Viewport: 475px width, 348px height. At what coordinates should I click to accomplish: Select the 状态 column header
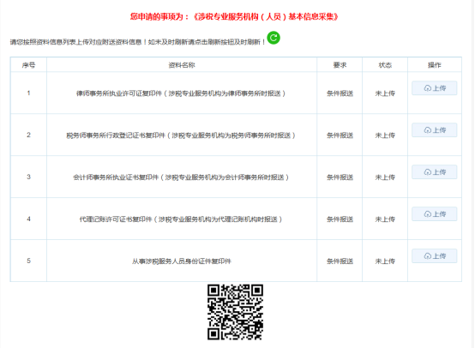pos(385,65)
